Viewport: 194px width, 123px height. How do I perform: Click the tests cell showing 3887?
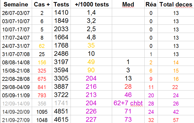61,87
